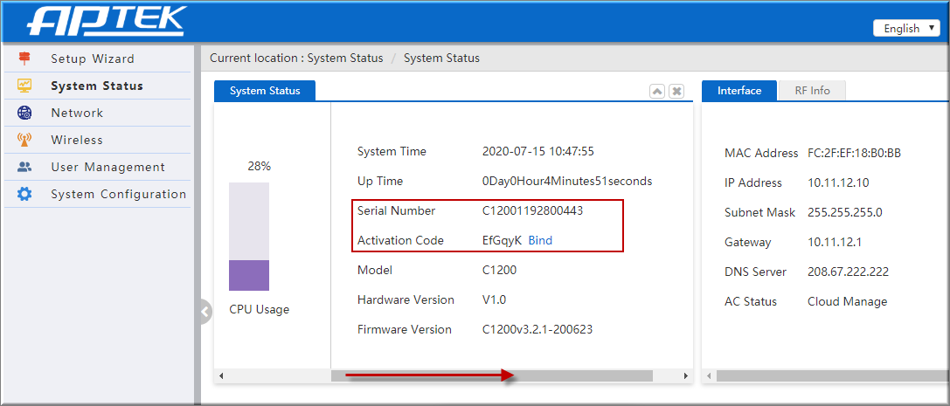Screen dimensions: 950x406
Task: Click the Network globe icon
Action: (24, 113)
